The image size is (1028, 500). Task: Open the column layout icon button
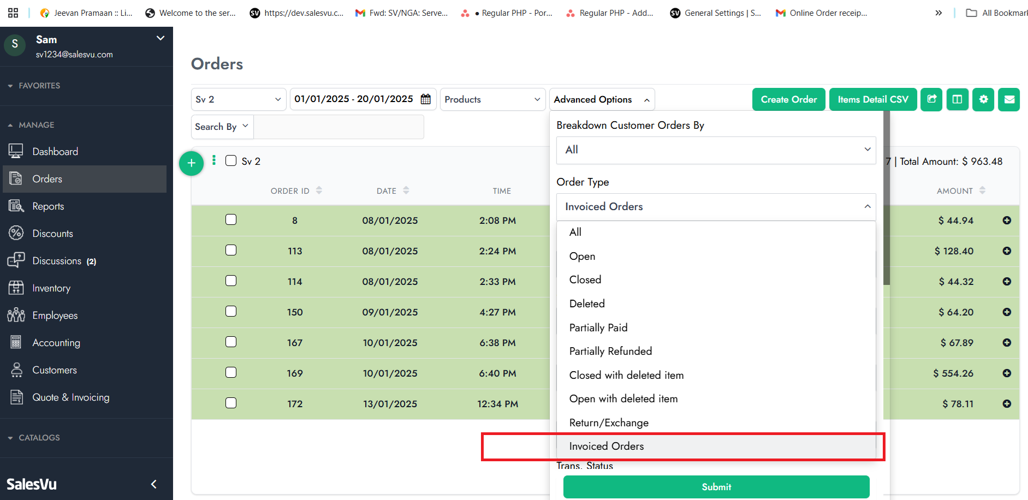(x=957, y=99)
